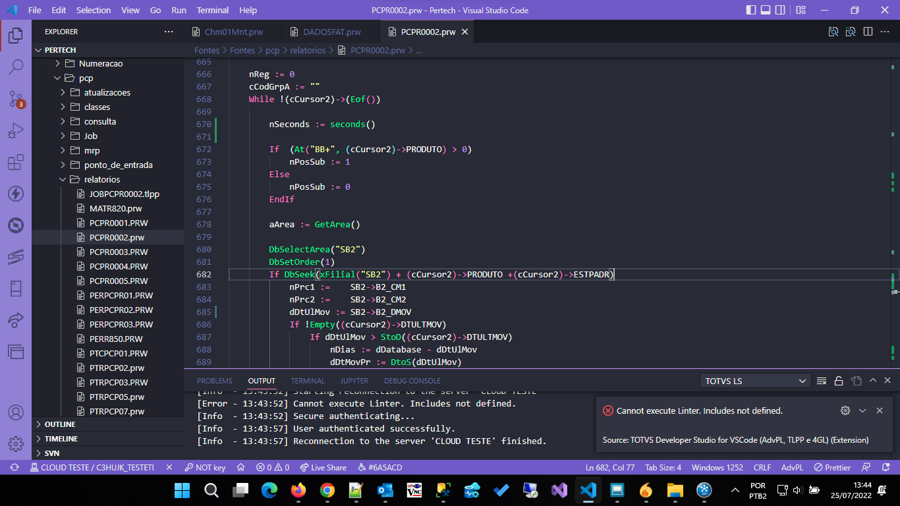The width and height of the screenshot is (900, 506).
Task: Toggle auto-scroll lock in Output panel
Action: click(838, 380)
